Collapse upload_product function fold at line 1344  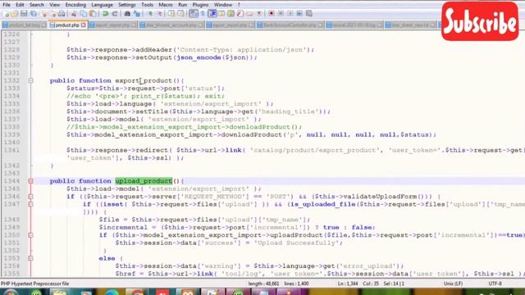[x=30, y=181]
